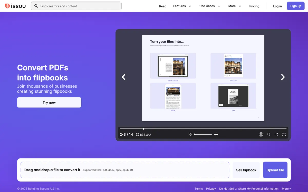This screenshot has height=192, width=308.
Task: Click the Sign up button
Action: coord(296,6)
